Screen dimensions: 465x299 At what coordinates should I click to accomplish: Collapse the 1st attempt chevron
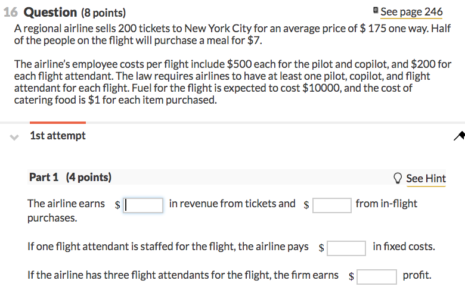point(14,137)
